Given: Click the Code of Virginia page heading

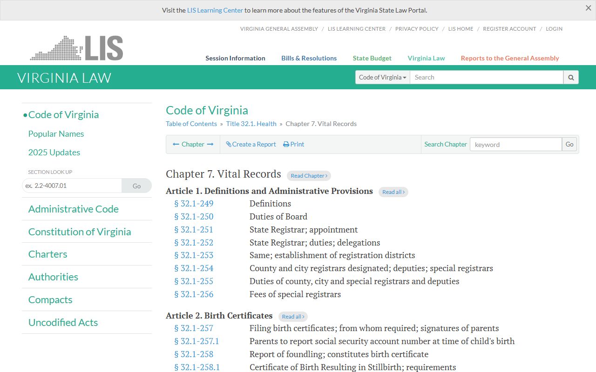Looking at the screenshot, I should click(x=207, y=110).
